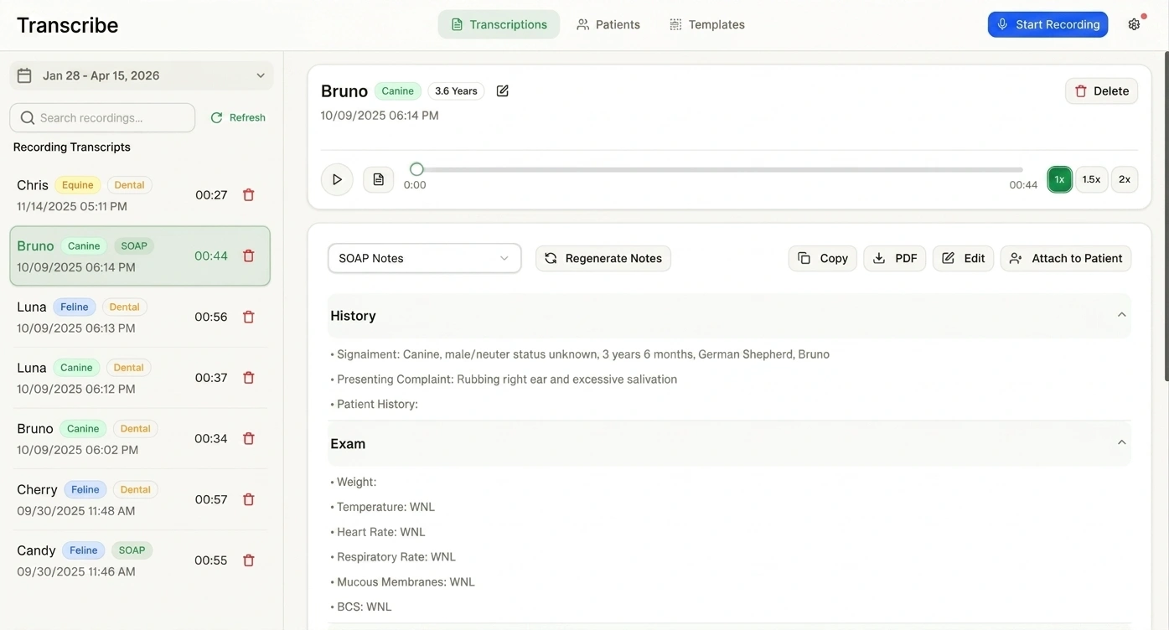The image size is (1169, 630).
Task: Click Start Recording button
Action: (x=1047, y=24)
